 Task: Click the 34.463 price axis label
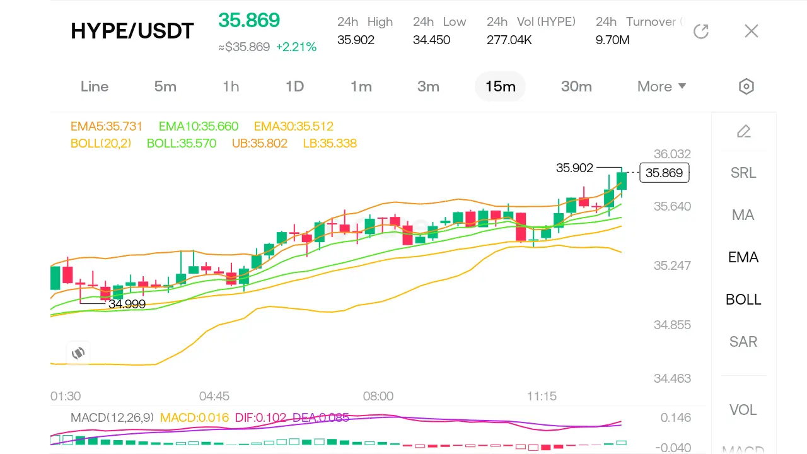[x=672, y=378]
